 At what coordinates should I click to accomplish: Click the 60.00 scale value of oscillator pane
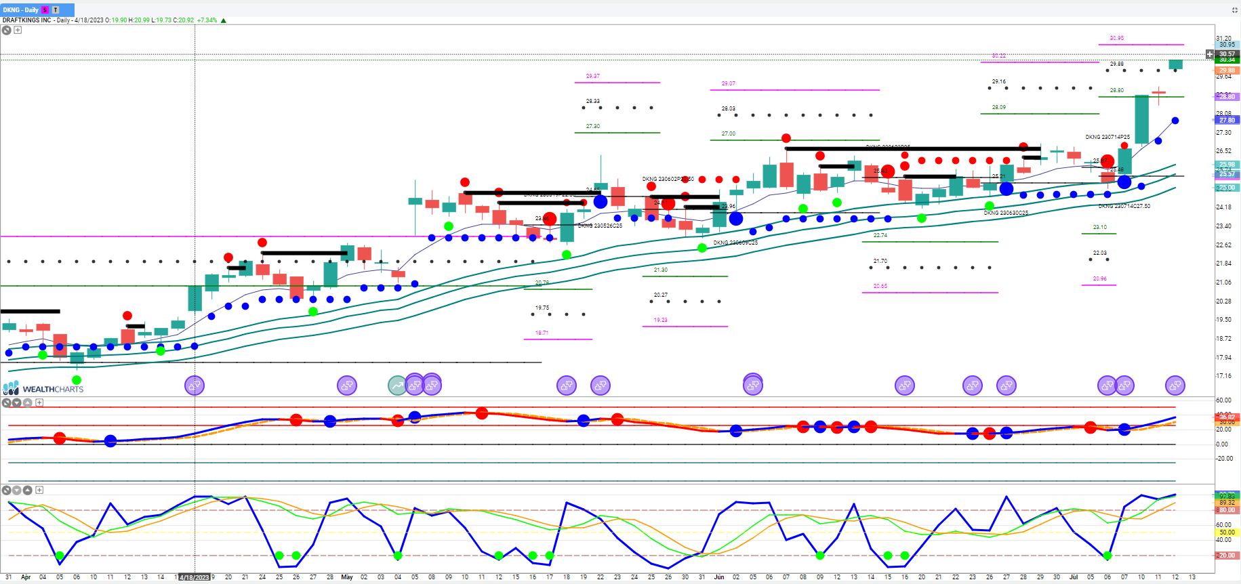[x=1223, y=400]
